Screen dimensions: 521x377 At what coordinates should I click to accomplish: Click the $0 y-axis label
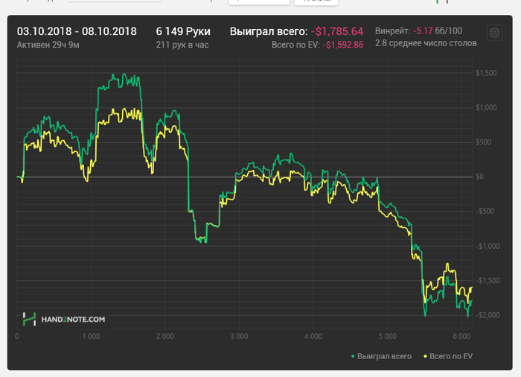pyautogui.click(x=479, y=177)
